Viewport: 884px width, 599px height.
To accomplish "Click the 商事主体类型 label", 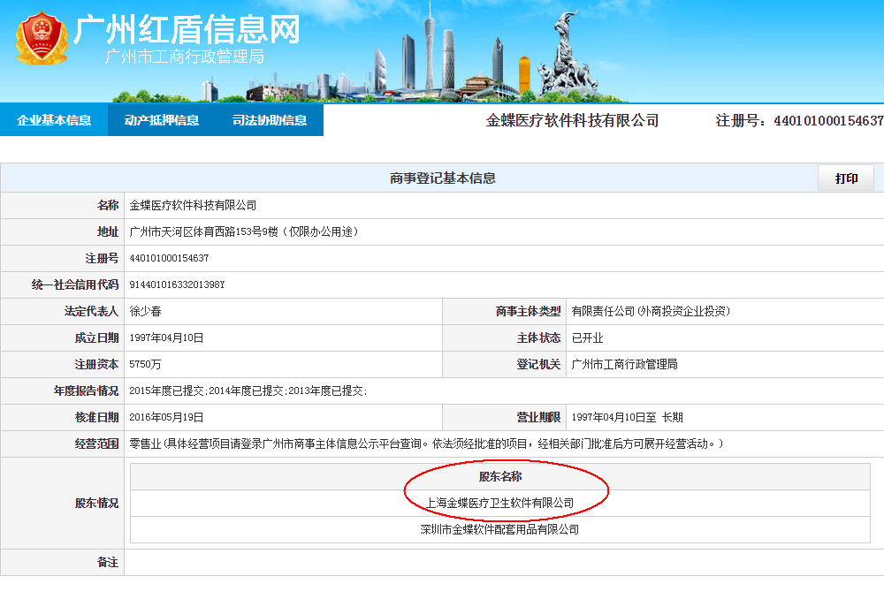I will 529,311.
